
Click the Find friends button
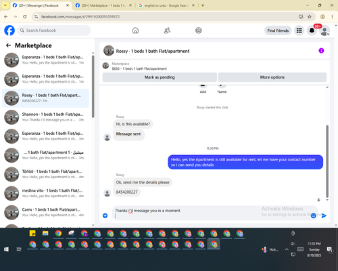(278, 30)
